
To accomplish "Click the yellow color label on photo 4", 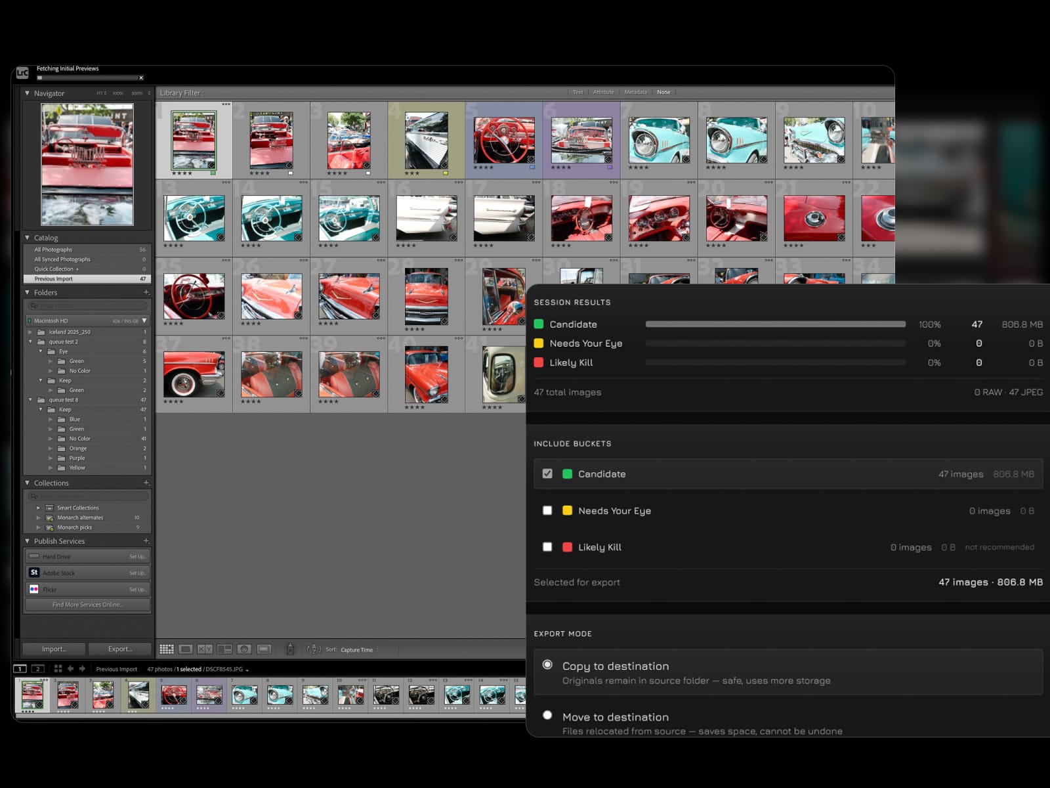I will tap(446, 173).
